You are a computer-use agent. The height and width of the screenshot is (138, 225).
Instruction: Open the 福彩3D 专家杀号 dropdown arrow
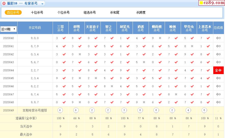(42, 4)
